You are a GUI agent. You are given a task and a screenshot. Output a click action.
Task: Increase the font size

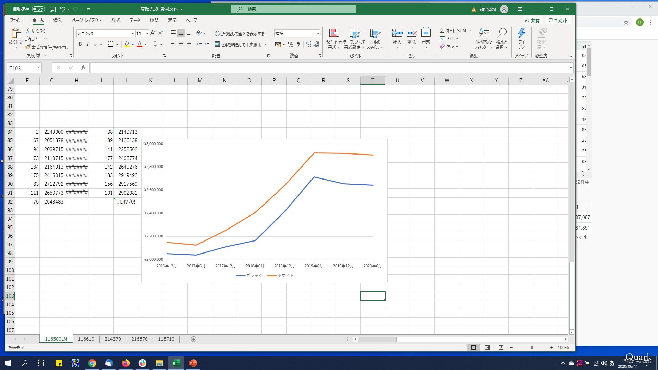click(x=153, y=33)
